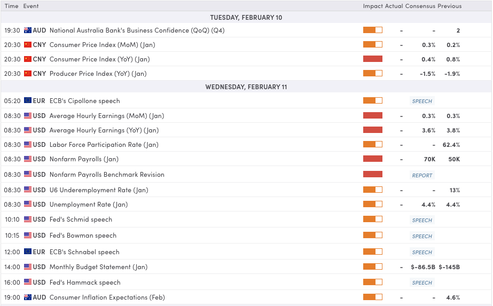This screenshot has width=493, height=306.
Task: Click SPEECH badge on ECB's Cipollone row
Action: click(x=422, y=101)
